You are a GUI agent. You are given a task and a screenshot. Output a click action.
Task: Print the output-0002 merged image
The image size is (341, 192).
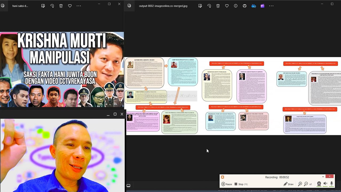tap(244, 6)
